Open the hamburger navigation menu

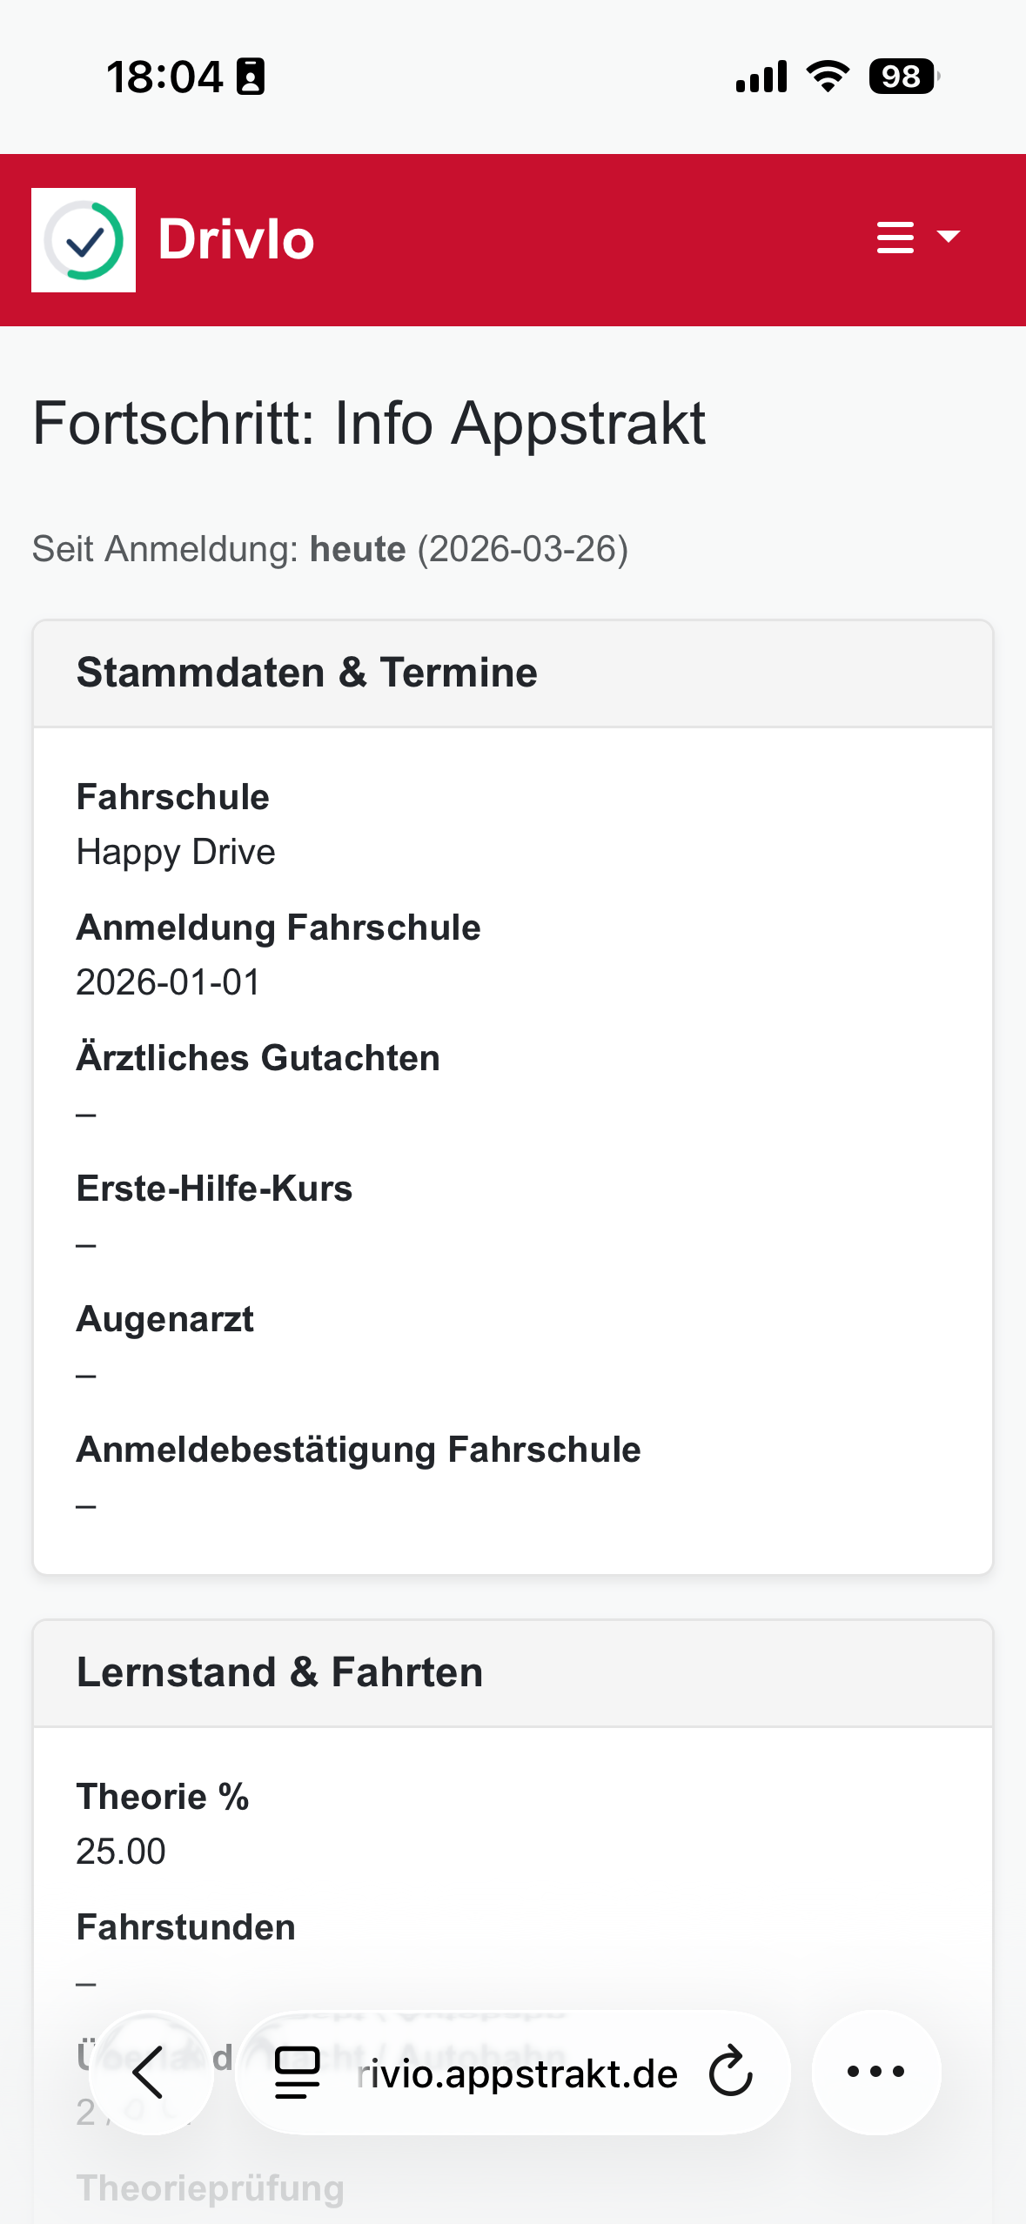click(x=895, y=237)
